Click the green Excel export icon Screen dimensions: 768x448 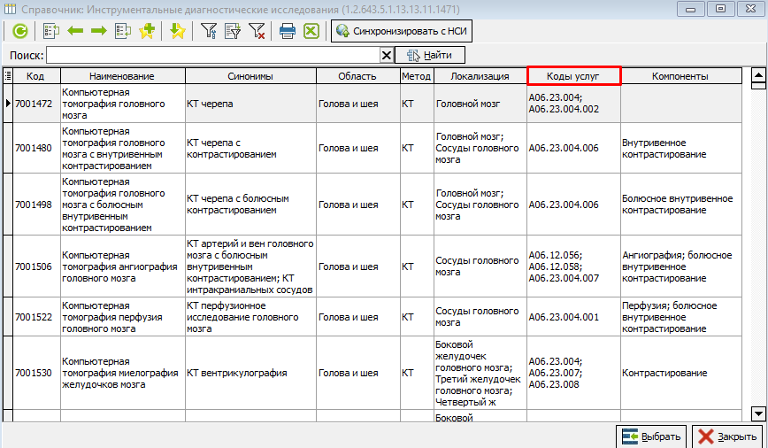[311, 31]
